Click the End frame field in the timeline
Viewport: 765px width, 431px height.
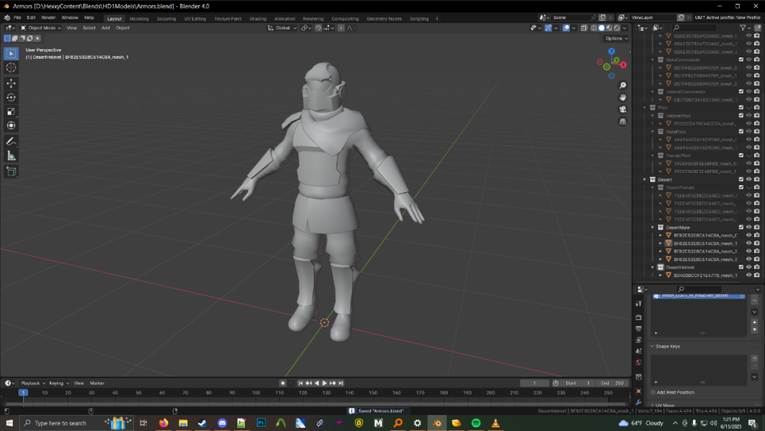pos(612,383)
